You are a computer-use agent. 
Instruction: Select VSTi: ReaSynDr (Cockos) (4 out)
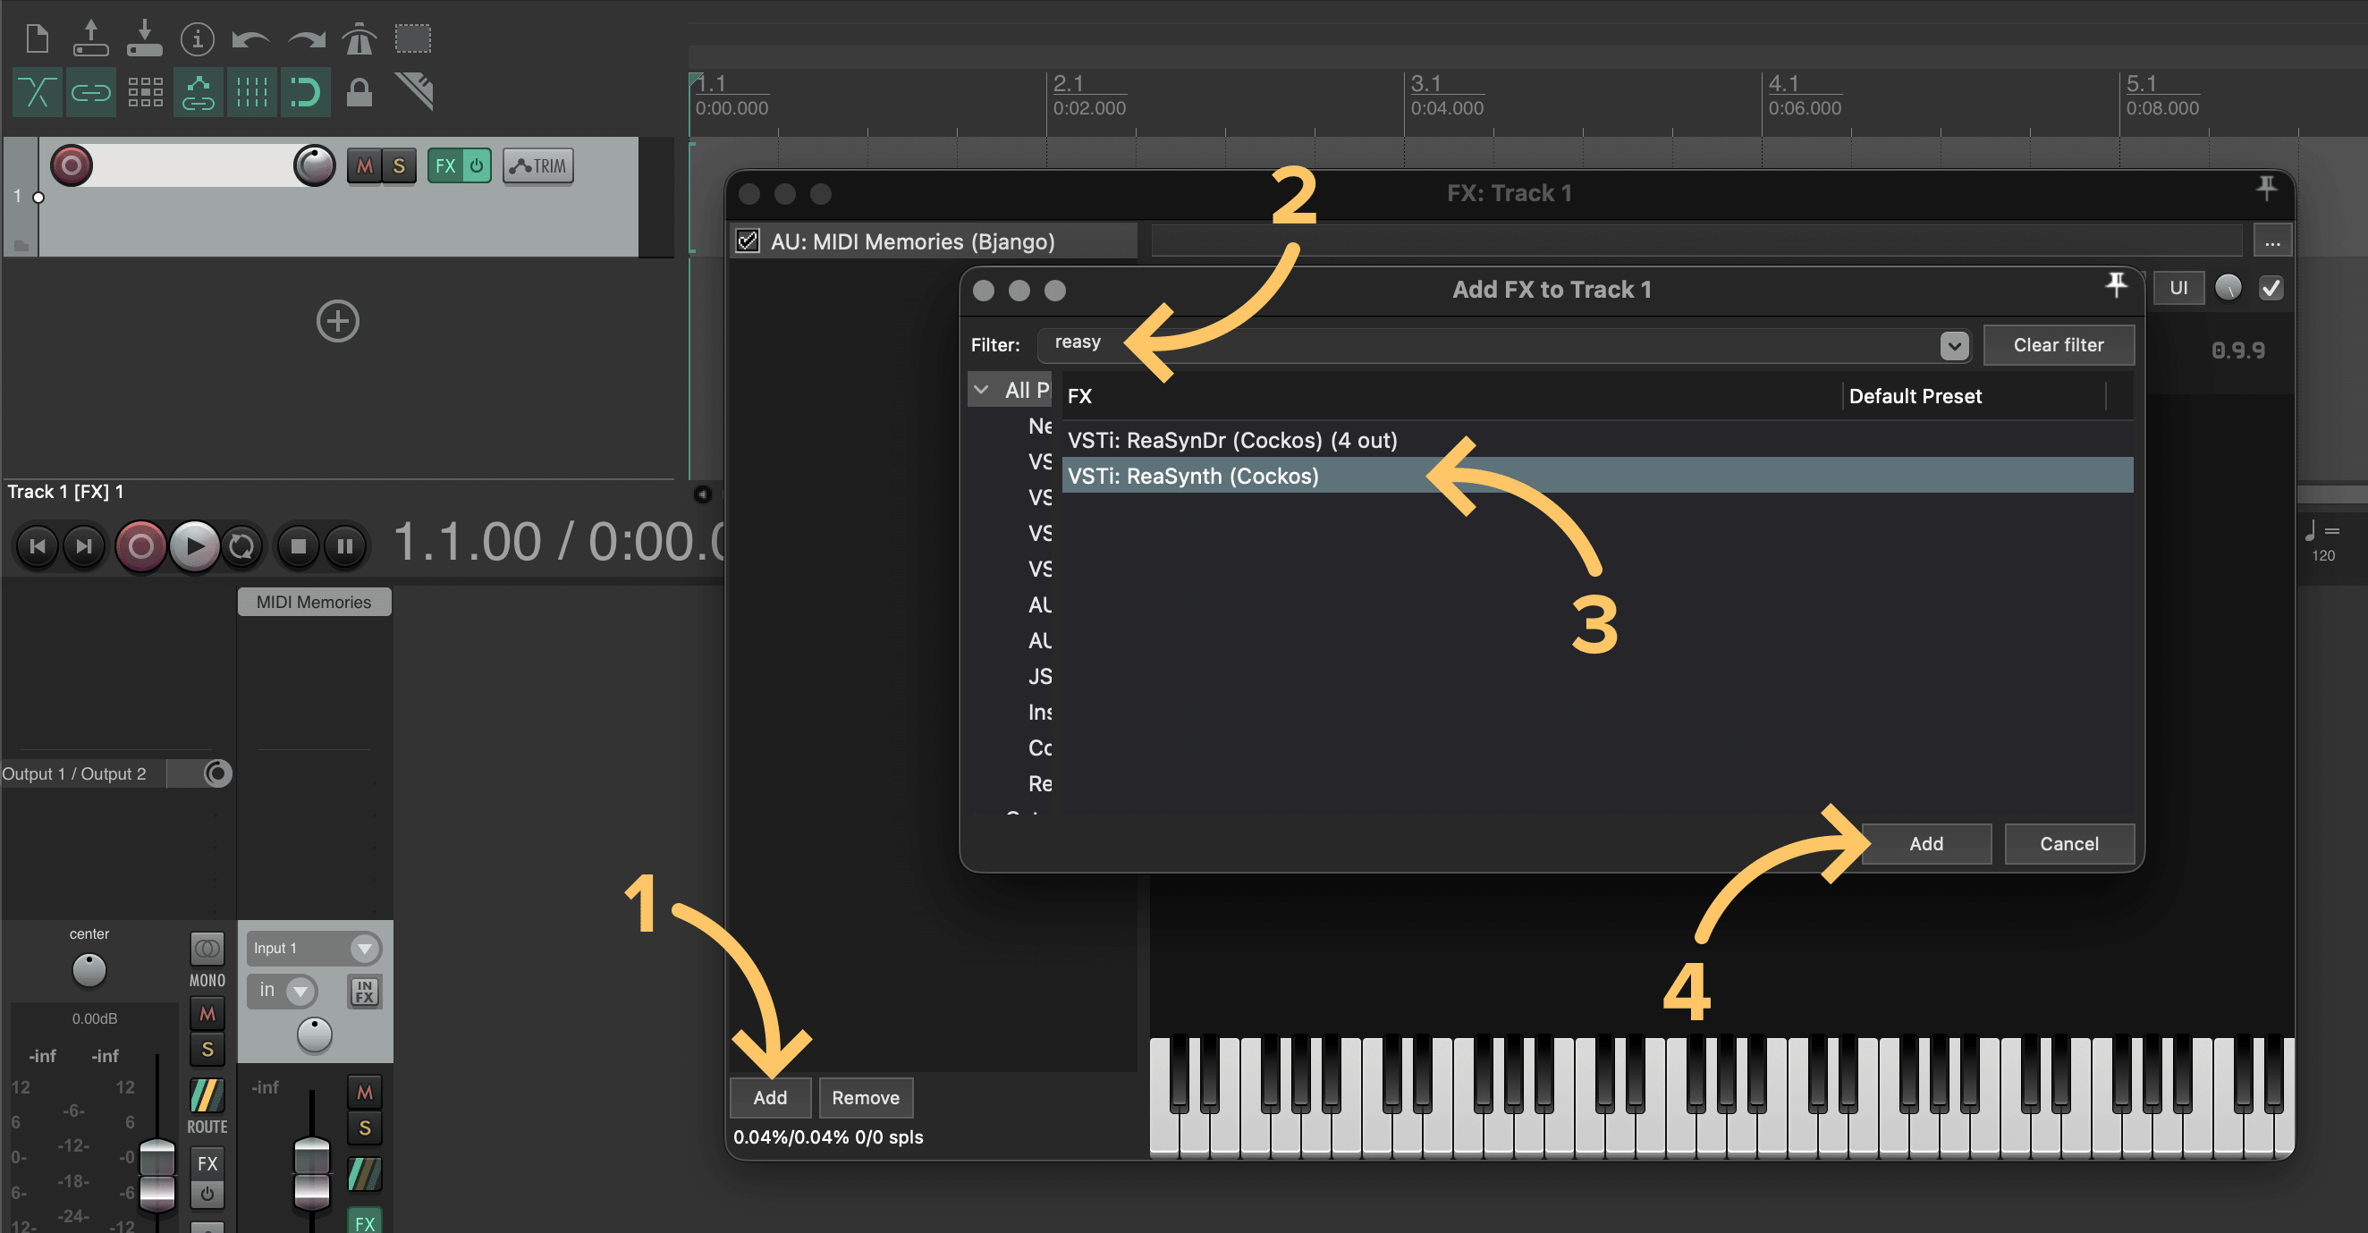(x=1597, y=440)
